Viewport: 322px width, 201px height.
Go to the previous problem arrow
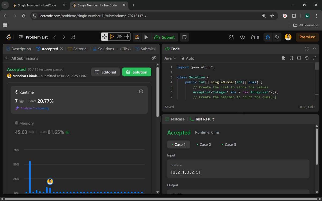(x=54, y=37)
